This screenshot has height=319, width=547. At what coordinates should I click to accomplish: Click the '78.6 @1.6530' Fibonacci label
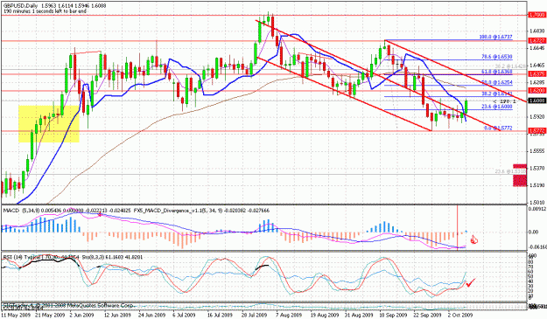click(x=497, y=57)
